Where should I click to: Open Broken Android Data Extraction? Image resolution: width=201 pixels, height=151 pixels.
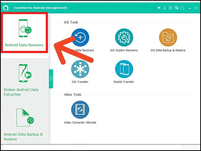[x=24, y=81]
